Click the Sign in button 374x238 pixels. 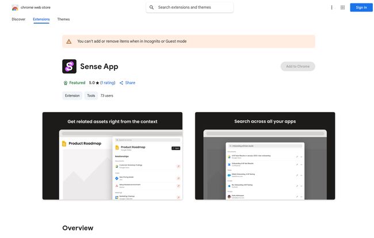coord(361,7)
